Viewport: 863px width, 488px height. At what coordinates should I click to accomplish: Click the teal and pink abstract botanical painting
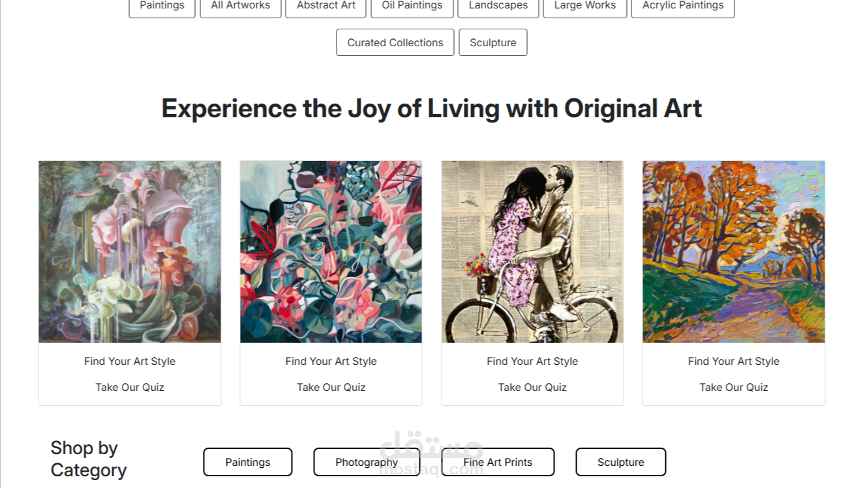pyautogui.click(x=331, y=251)
